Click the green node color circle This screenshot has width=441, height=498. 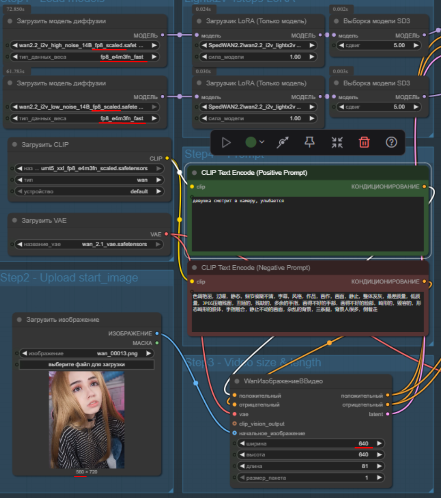[251, 142]
